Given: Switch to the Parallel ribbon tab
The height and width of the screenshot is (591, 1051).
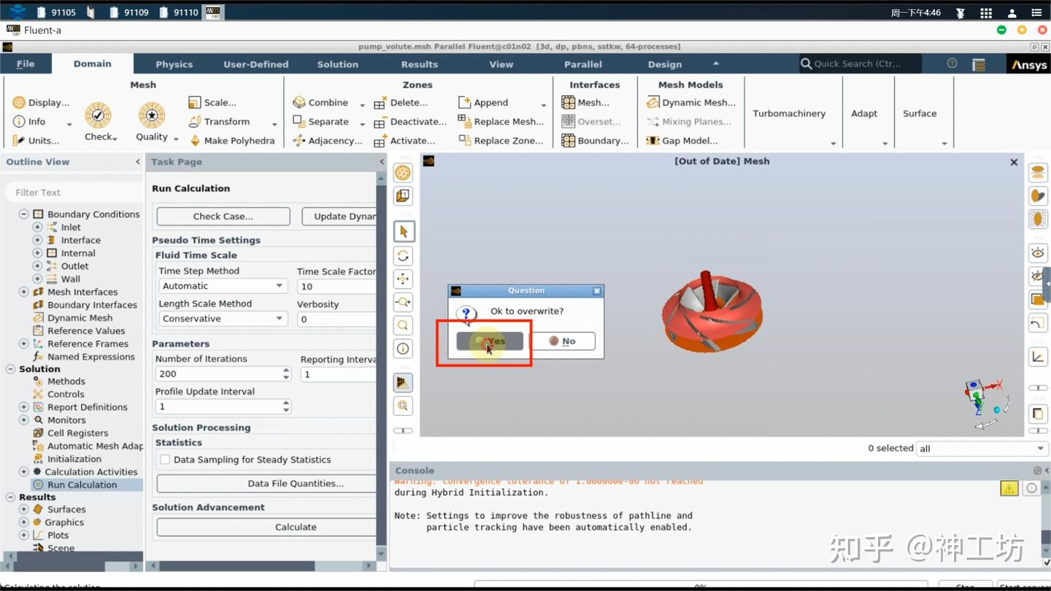Looking at the screenshot, I should (583, 64).
